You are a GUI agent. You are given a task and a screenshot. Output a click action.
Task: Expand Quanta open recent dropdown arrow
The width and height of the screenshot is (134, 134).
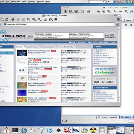[x=78, y=12]
